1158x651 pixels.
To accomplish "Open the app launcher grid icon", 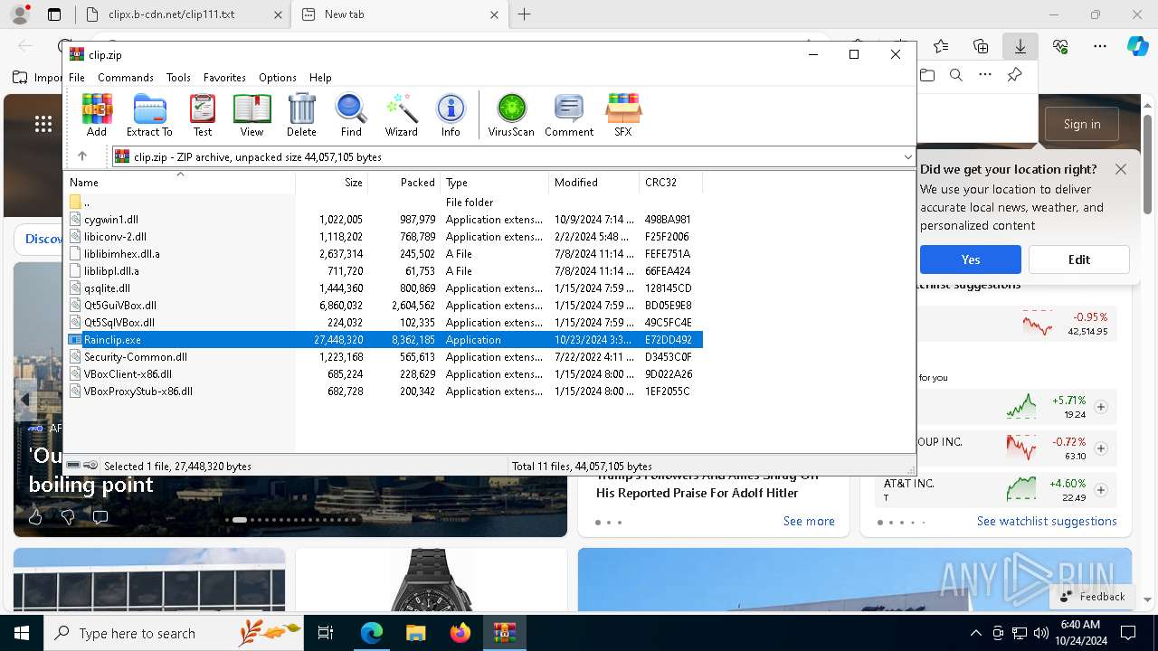I will 43,124.
